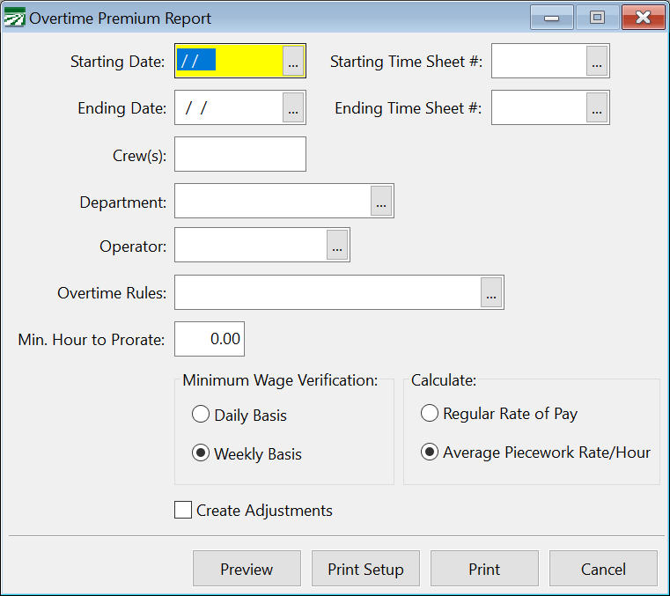Enable the Create Adjustments checkbox
Viewport: 670px width, 596px height.
(183, 510)
